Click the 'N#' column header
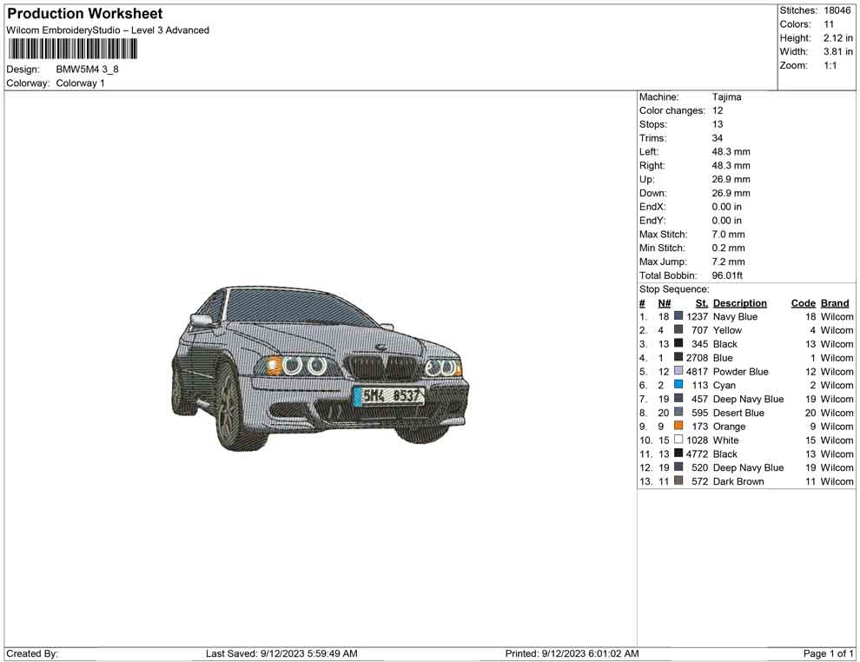 (665, 303)
